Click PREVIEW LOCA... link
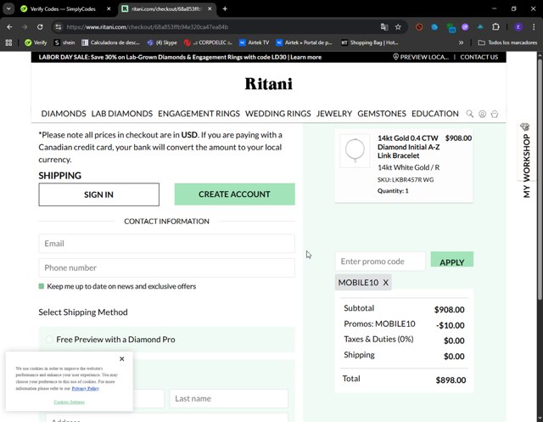Viewport: 543px width, 422px height. [421, 57]
